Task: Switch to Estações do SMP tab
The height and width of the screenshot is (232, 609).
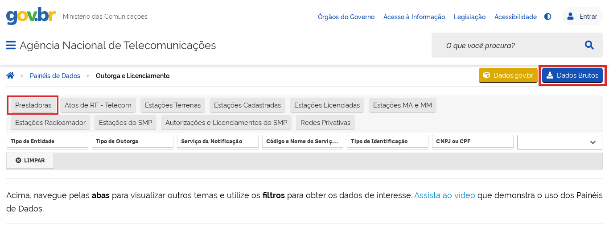Action: (125, 122)
